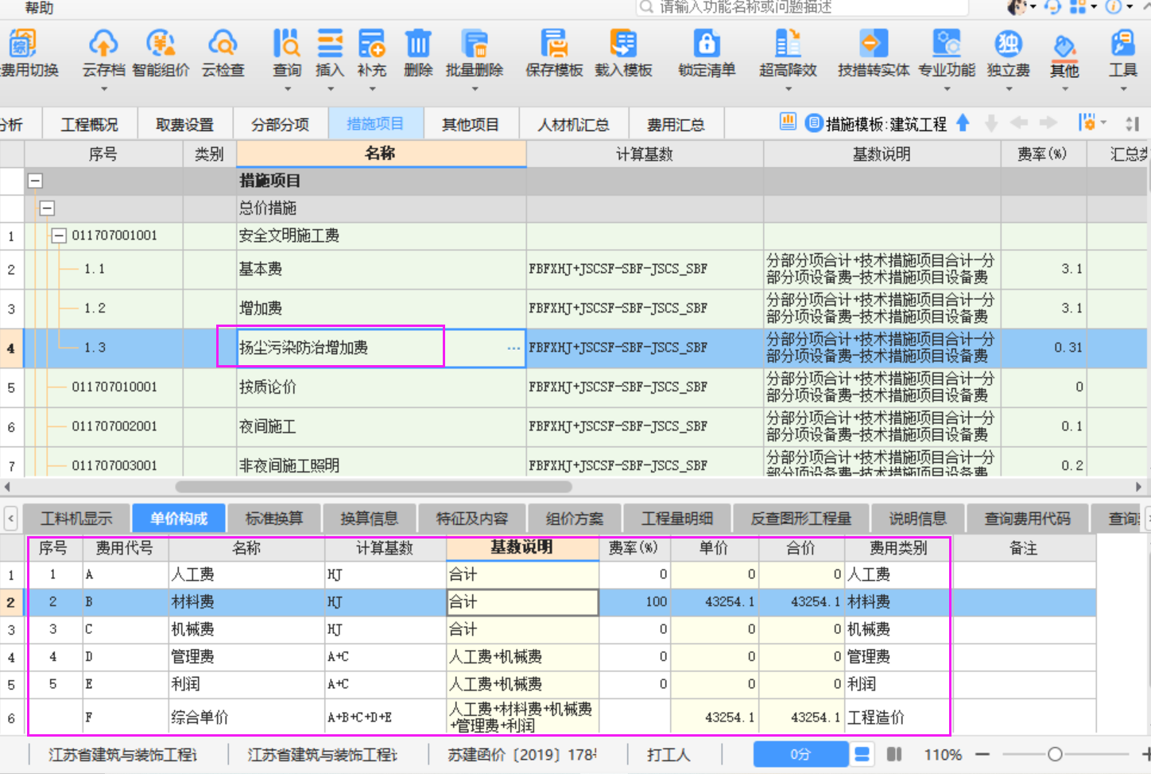1151x774 pixels.
Task: Switch to the 人材机汇总 tab
Action: point(573,125)
